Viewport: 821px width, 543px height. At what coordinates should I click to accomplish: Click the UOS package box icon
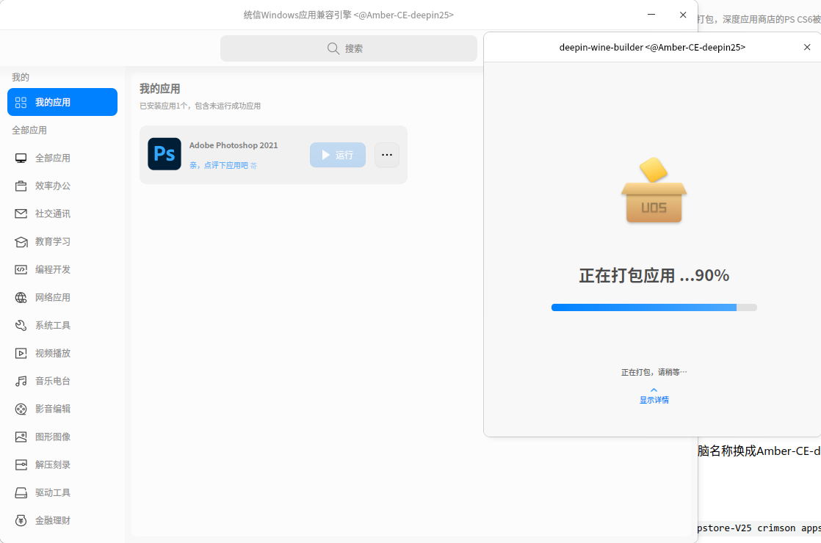654,190
